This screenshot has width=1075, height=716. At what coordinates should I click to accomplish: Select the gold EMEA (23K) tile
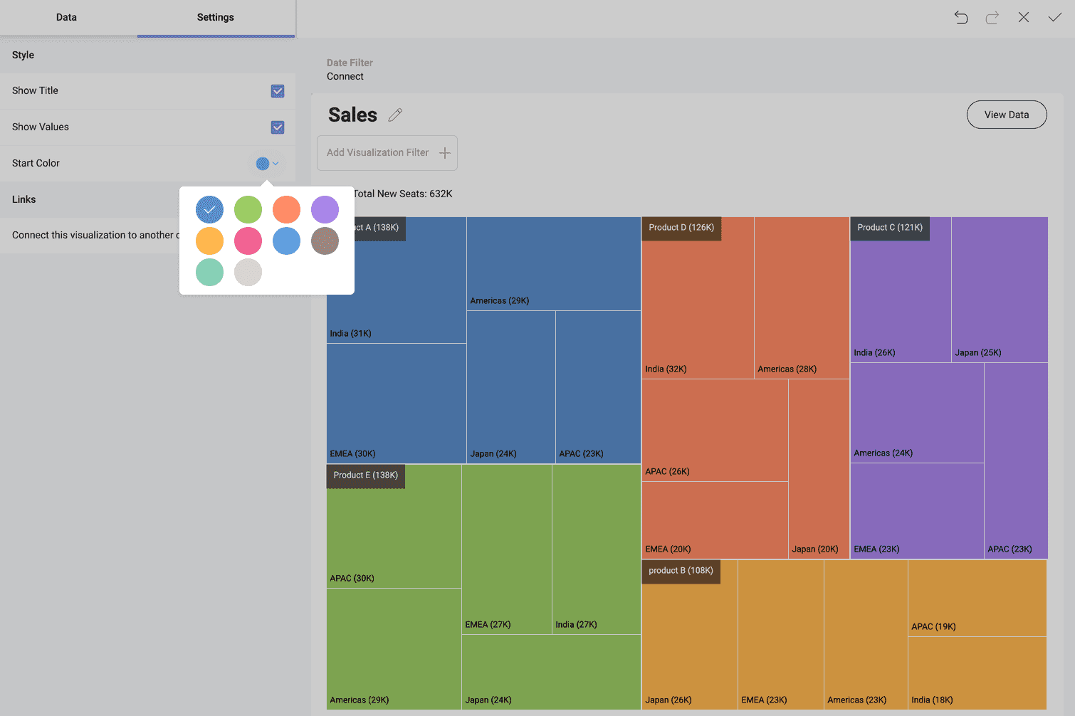coord(781,635)
